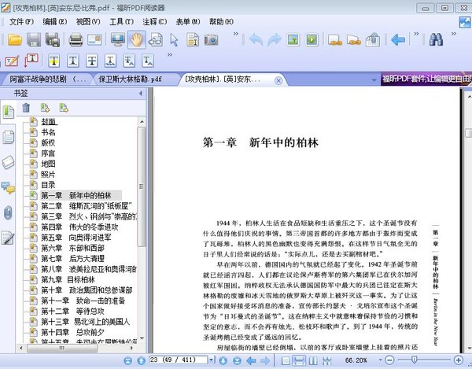Switch to the 阿富汗战争的悲剧 tab
The width and height of the screenshot is (472, 369).
[47, 79]
